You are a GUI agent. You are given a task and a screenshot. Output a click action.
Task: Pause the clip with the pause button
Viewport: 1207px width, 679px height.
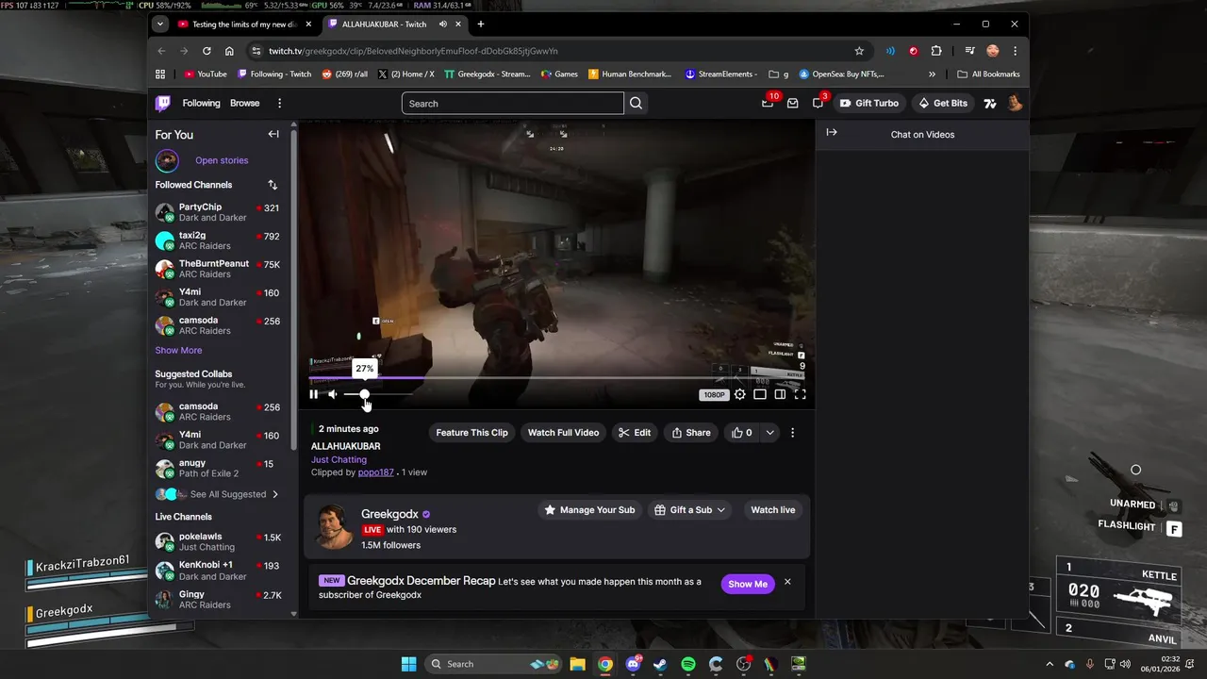click(x=314, y=394)
